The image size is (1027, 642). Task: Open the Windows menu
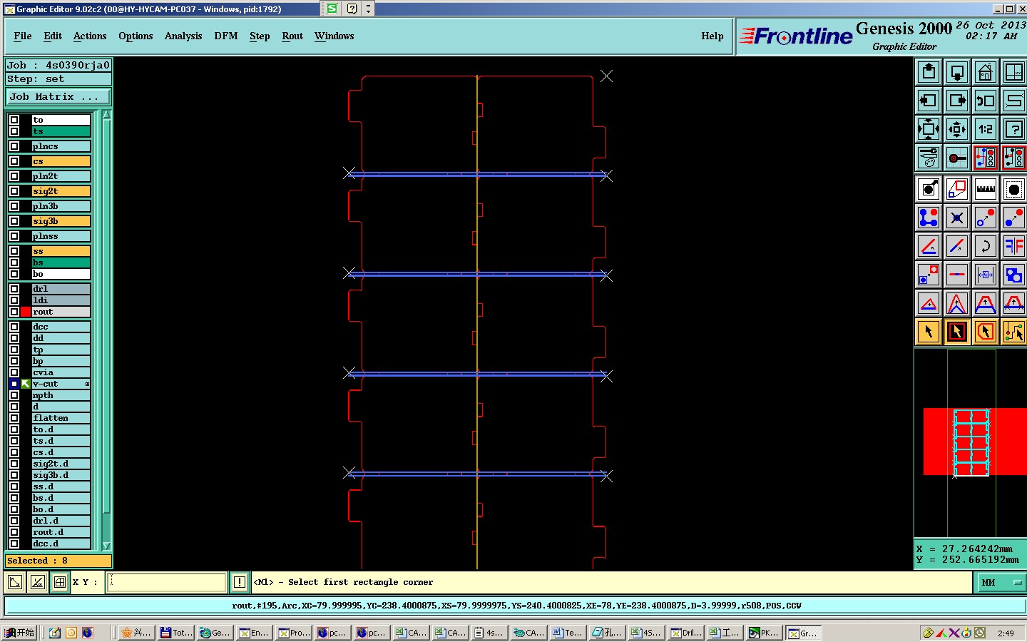pos(334,36)
